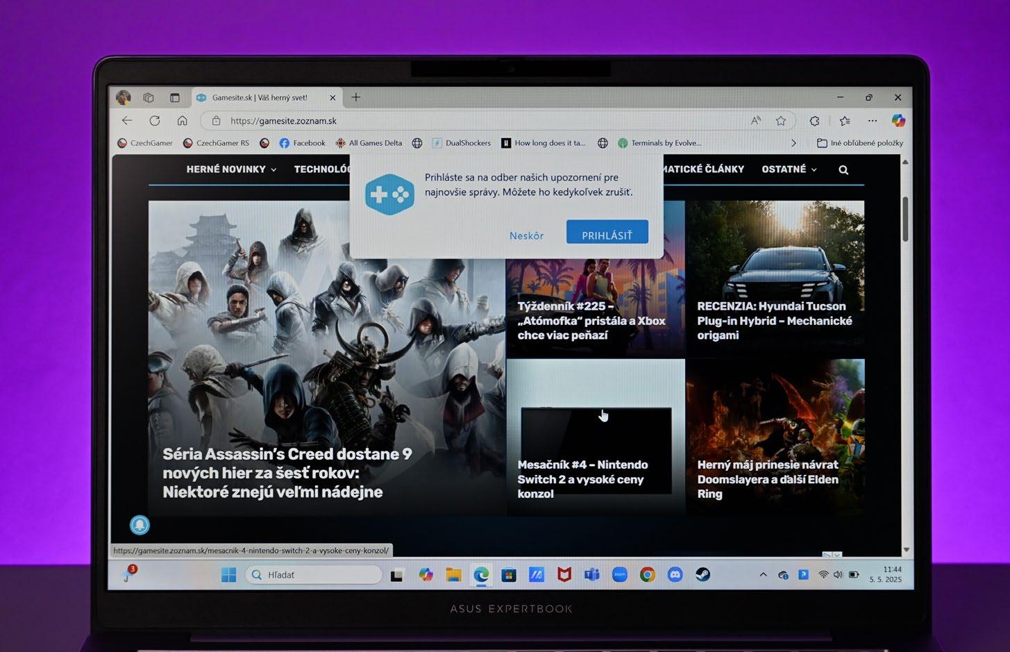Viewport: 1010px width, 652px height.
Task: Open Edge Settings and more menu
Action: (x=873, y=121)
